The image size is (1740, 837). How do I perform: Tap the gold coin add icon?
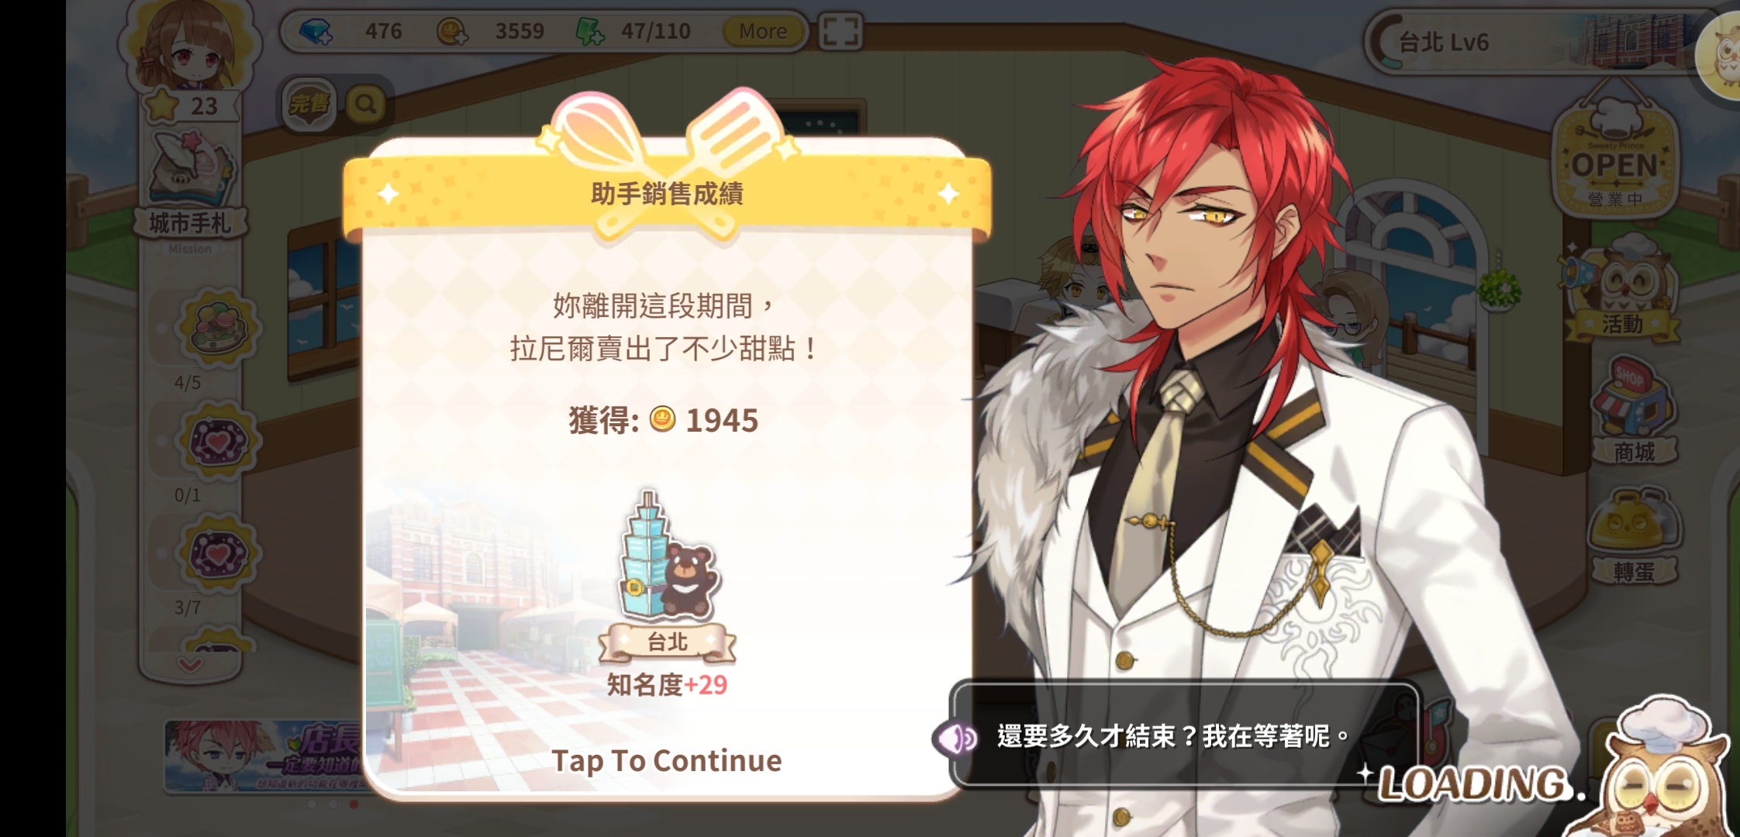point(452,32)
